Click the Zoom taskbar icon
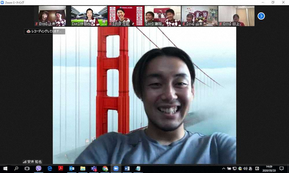The image size is (289, 173). [116, 168]
